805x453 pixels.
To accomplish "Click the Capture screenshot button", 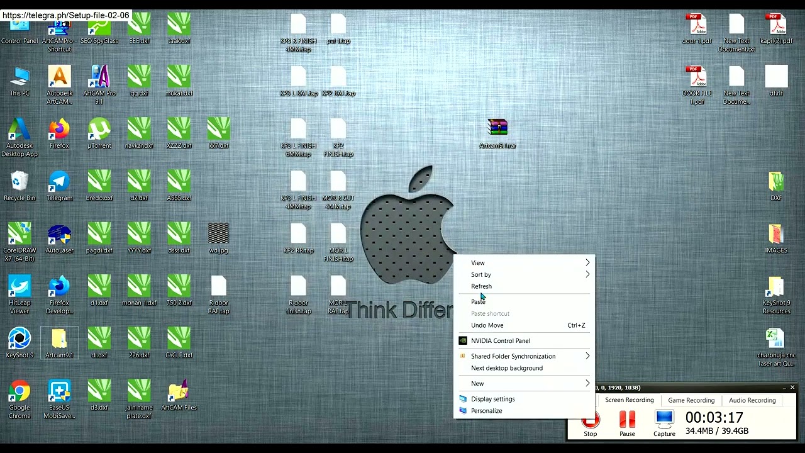I will click(x=664, y=424).
